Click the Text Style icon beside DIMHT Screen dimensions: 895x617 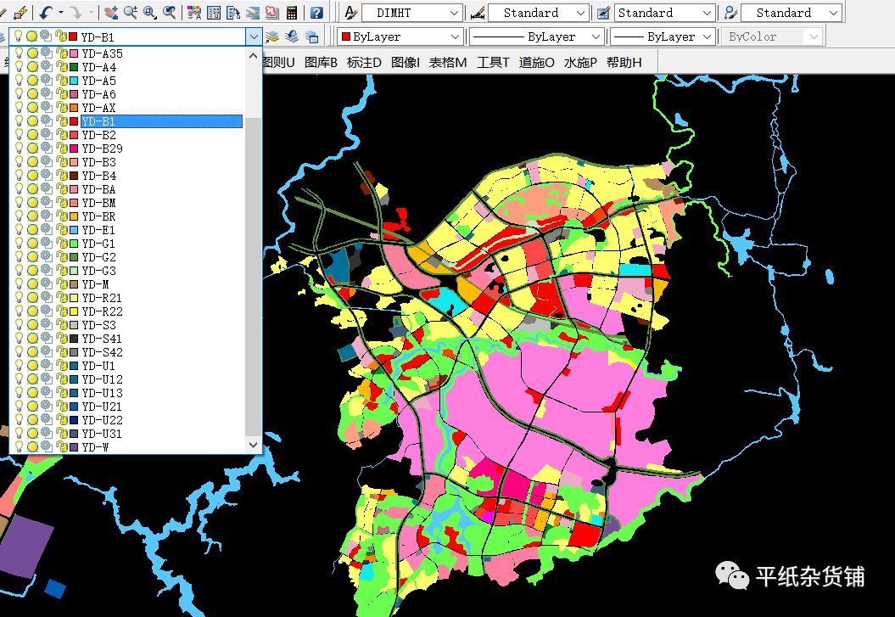tap(350, 13)
